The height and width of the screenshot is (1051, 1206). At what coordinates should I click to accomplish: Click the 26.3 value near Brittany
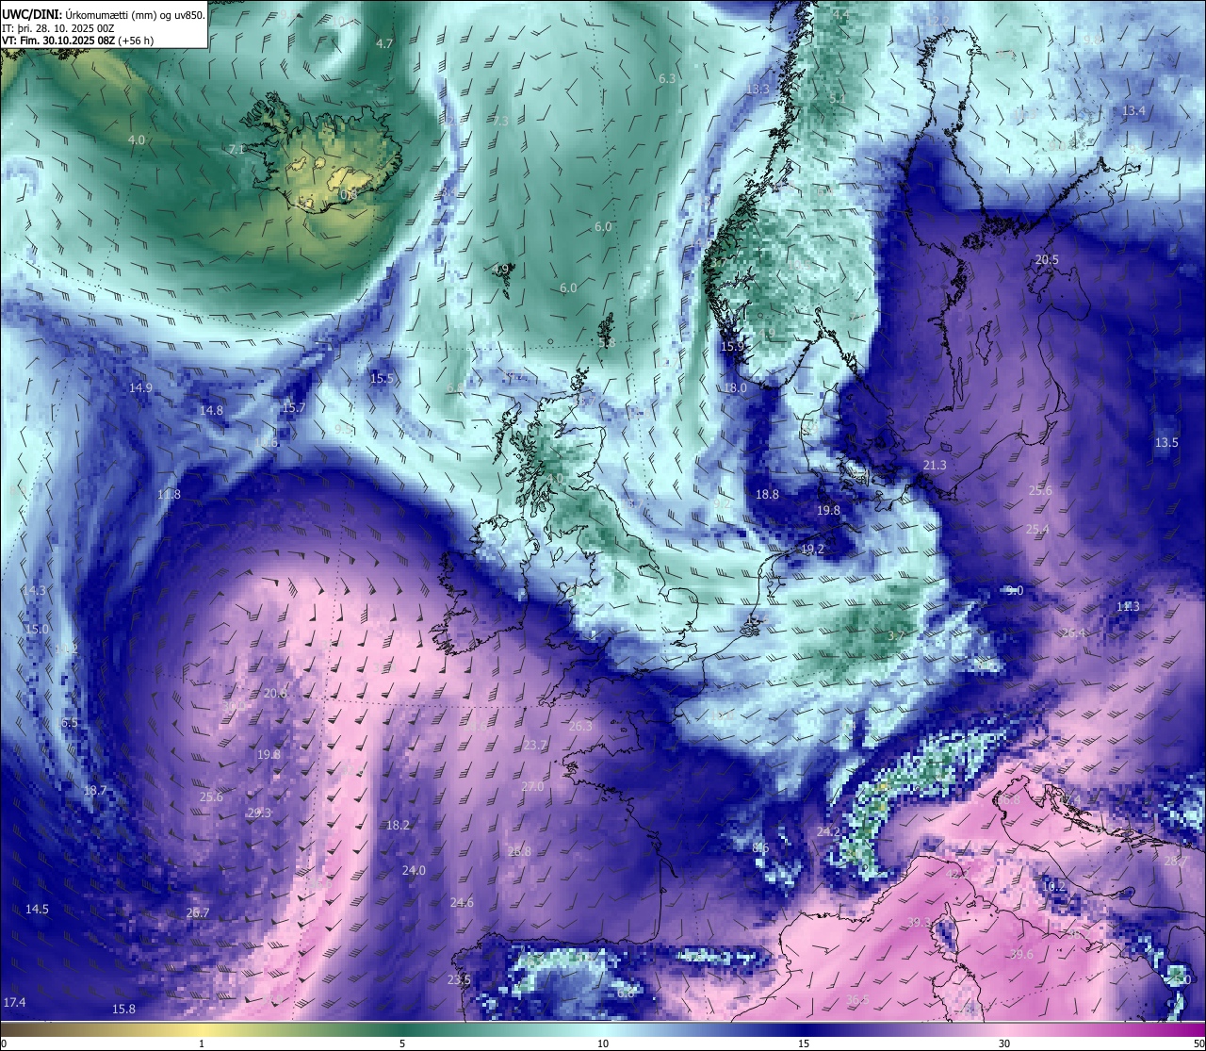click(580, 727)
